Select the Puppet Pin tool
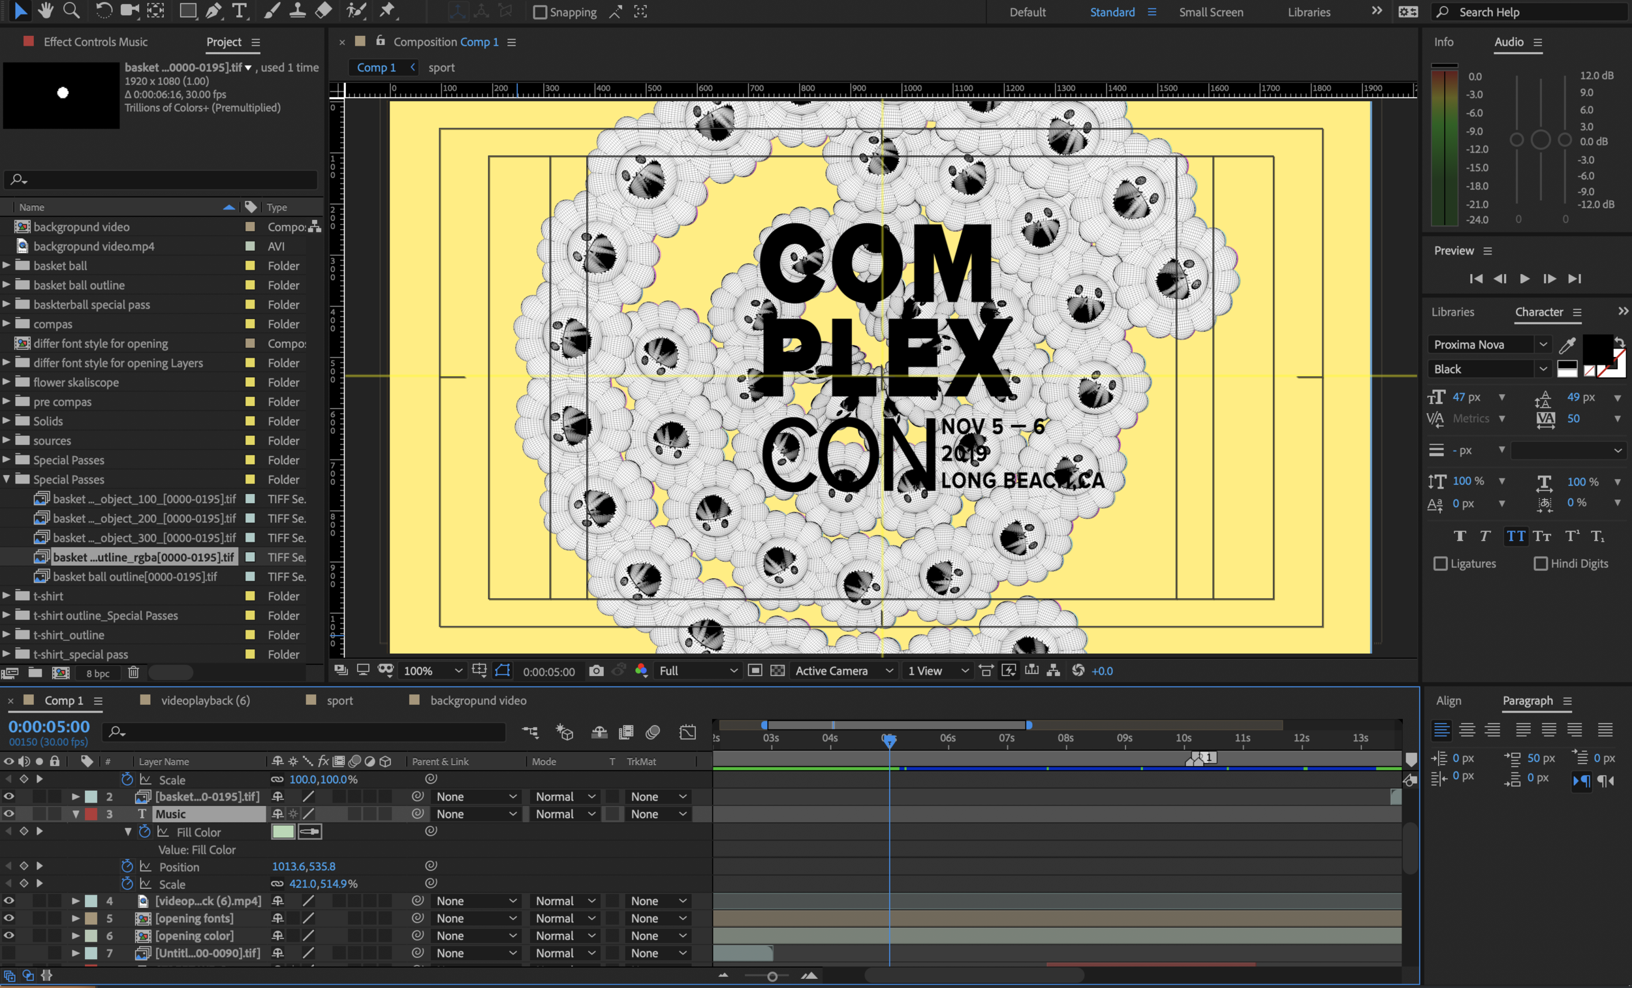Image resolution: width=1632 pixels, height=988 pixels. tap(387, 10)
